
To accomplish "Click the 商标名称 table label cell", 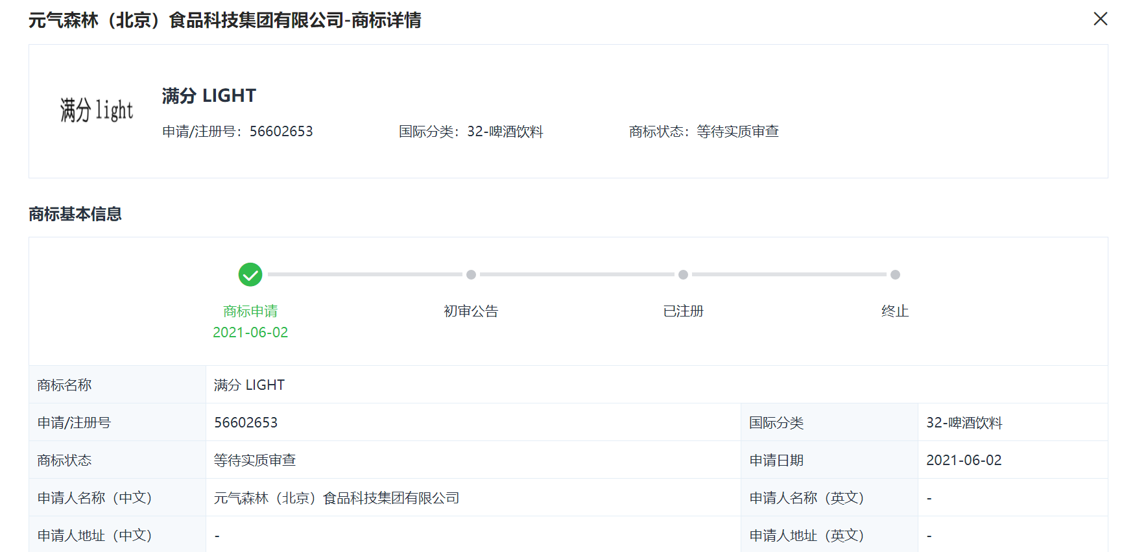I will coord(117,385).
